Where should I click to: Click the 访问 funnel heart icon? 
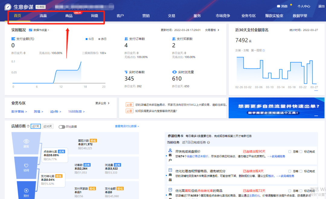(x=26, y=165)
